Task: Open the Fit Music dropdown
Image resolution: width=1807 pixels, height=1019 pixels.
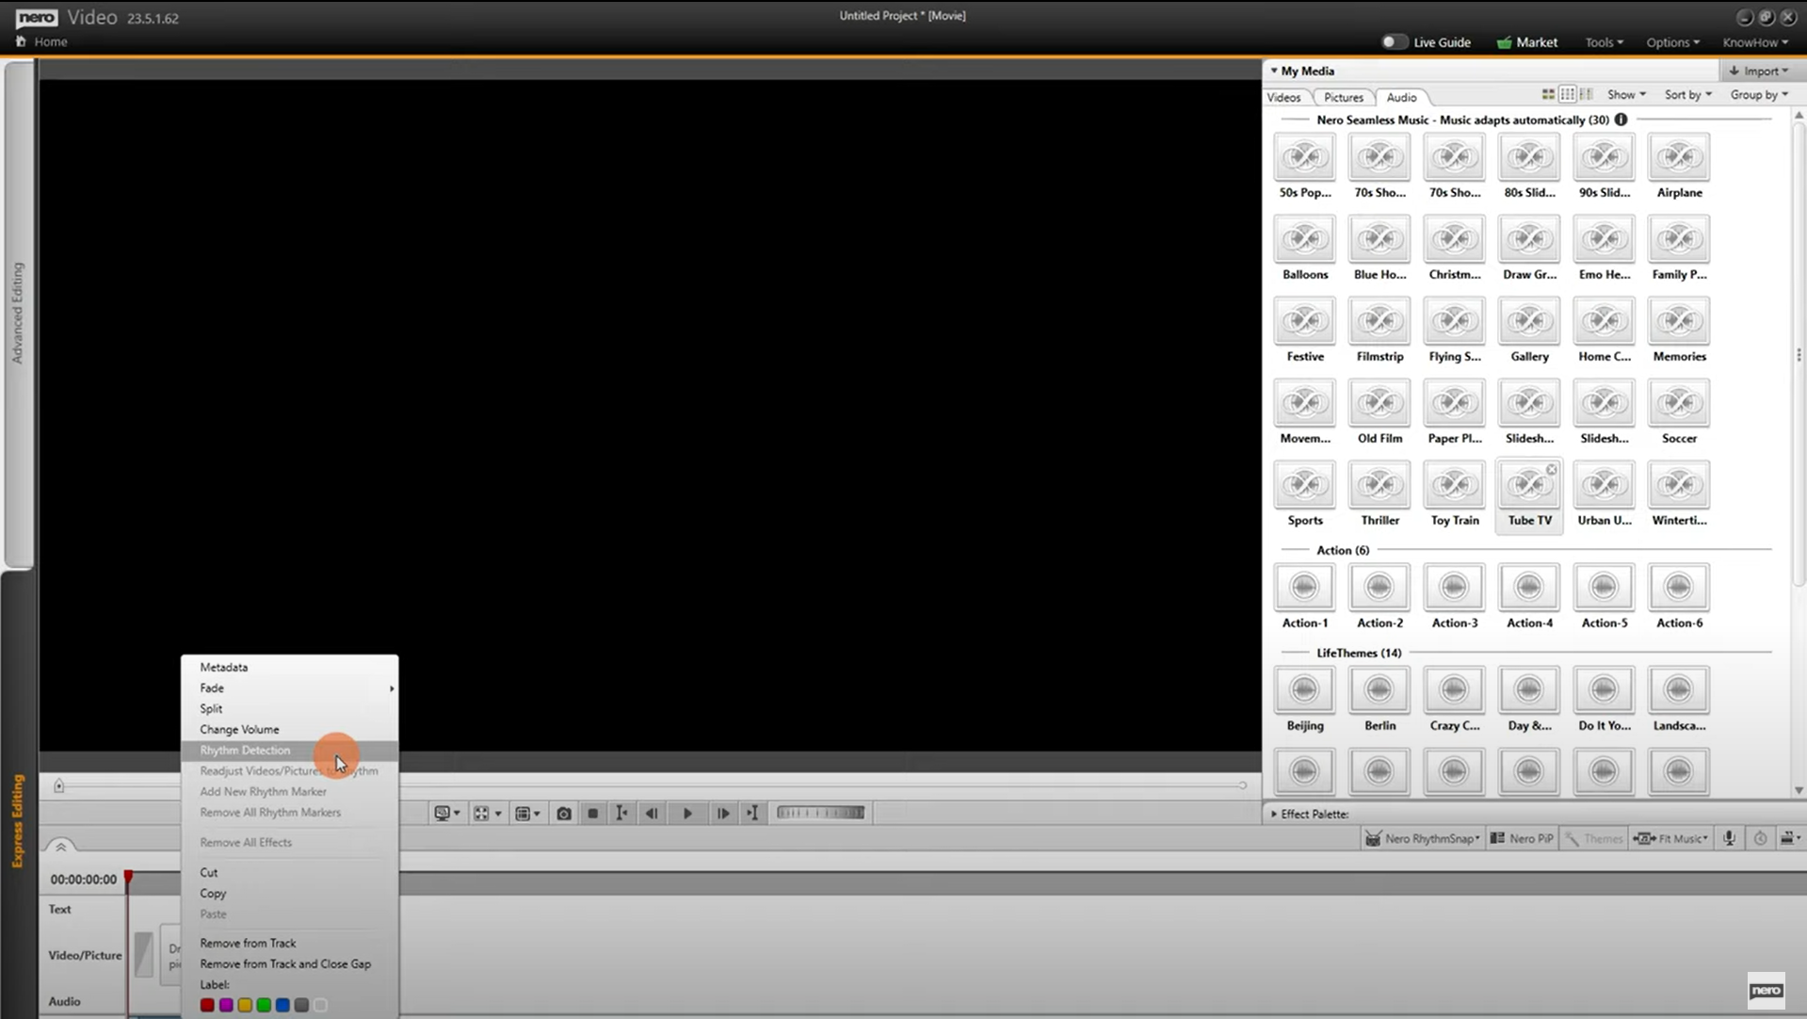Action: [x=1671, y=838]
